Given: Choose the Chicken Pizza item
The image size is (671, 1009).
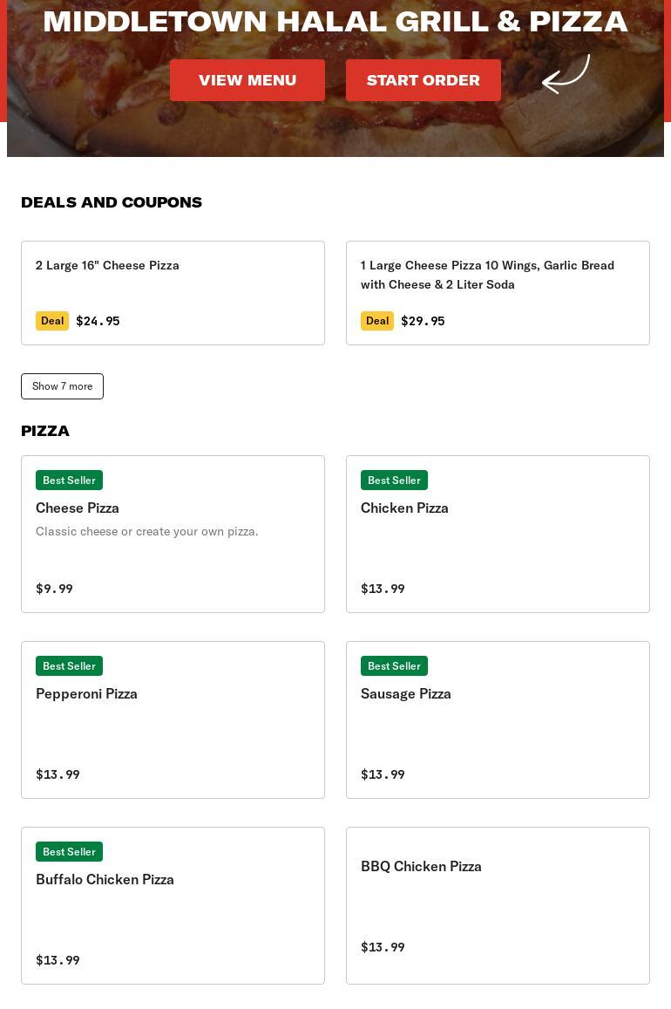Looking at the screenshot, I should pos(498,534).
